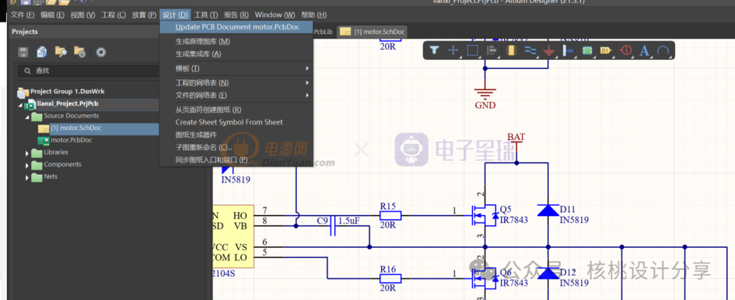The image size is (735, 300).
Task: Select the D11 diode symbol
Action: (548, 210)
